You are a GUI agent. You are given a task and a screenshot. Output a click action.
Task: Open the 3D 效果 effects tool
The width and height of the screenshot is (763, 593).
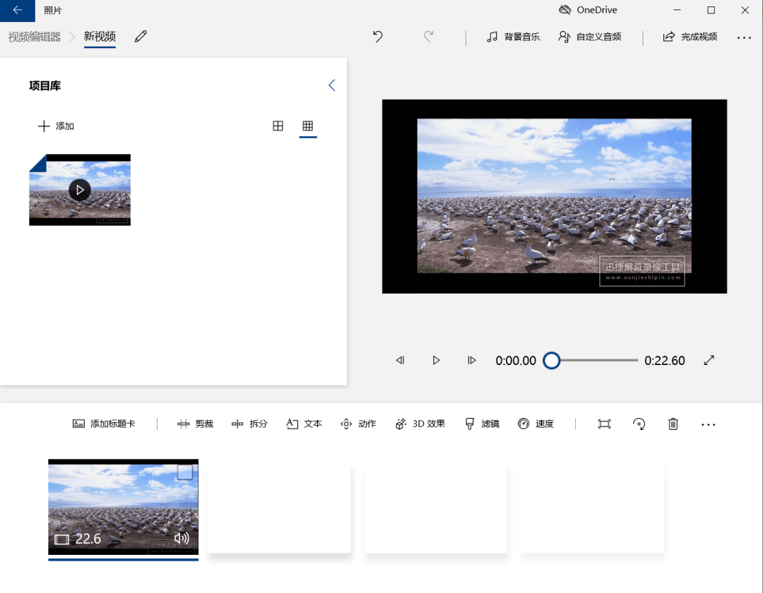tap(420, 424)
